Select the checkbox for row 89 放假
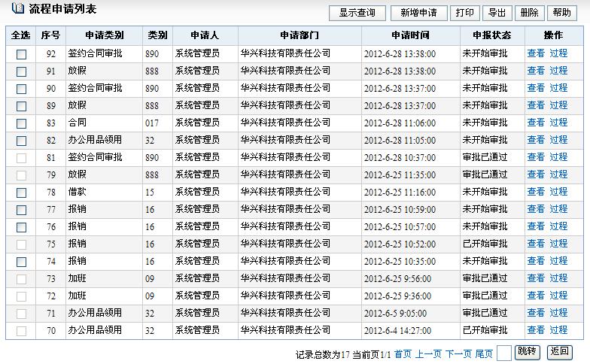This screenshot has width=590, height=364. click(x=21, y=106)
